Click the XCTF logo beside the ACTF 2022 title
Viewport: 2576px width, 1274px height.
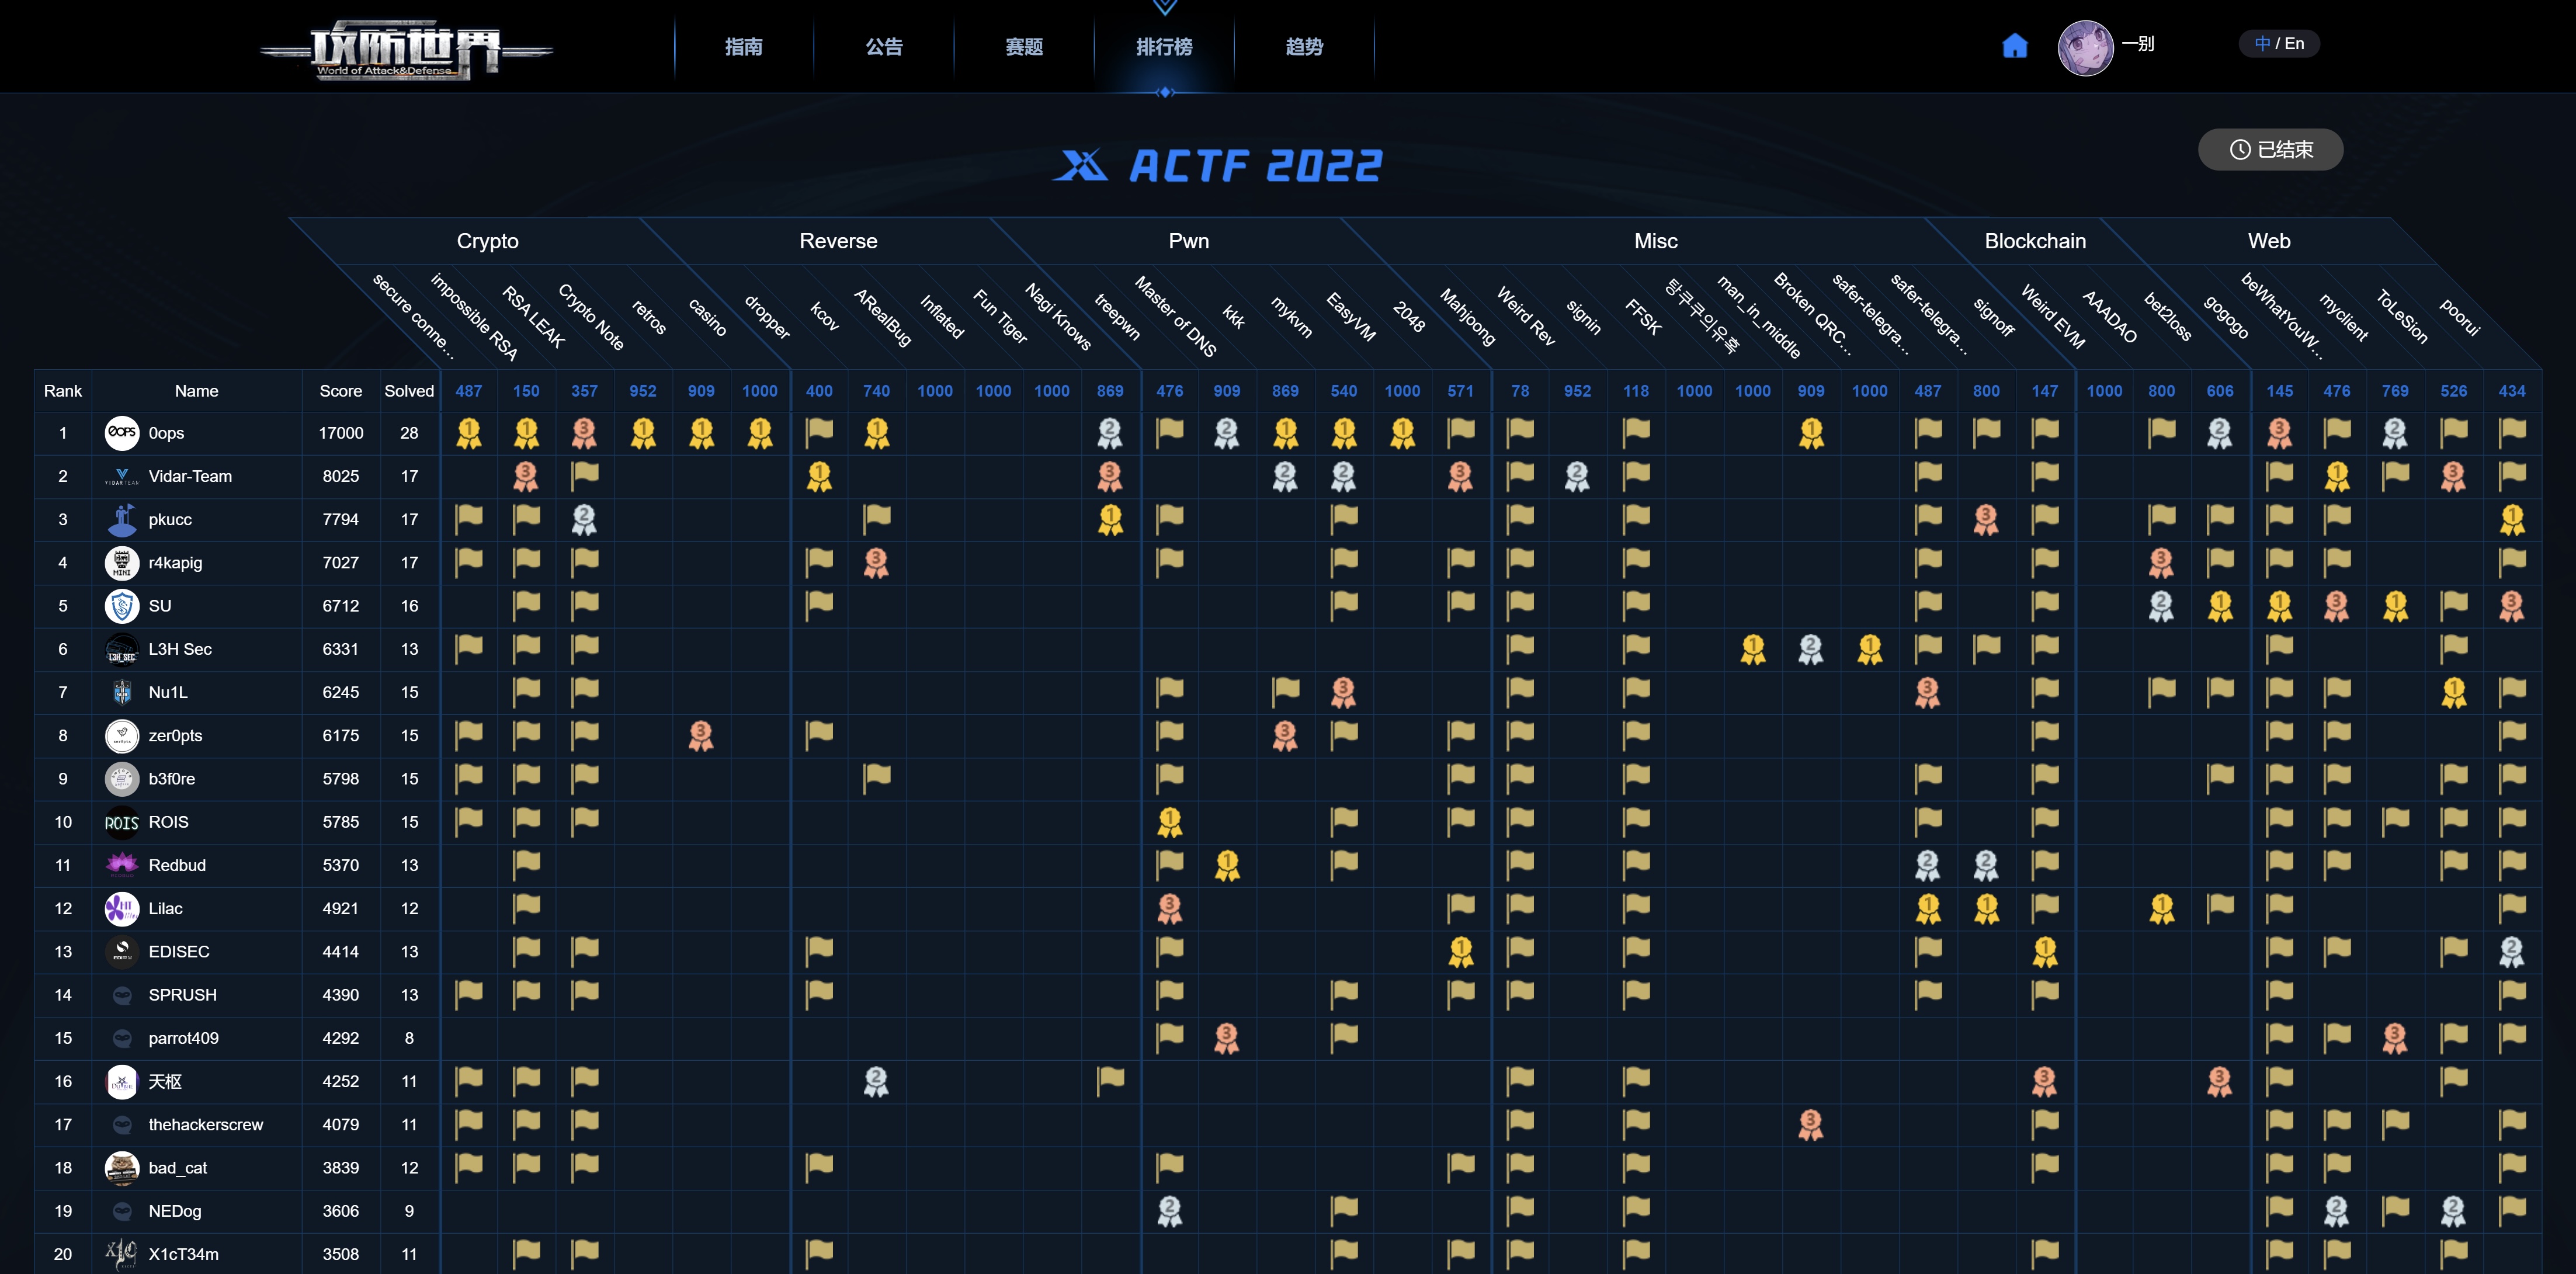coord(1085,166)
